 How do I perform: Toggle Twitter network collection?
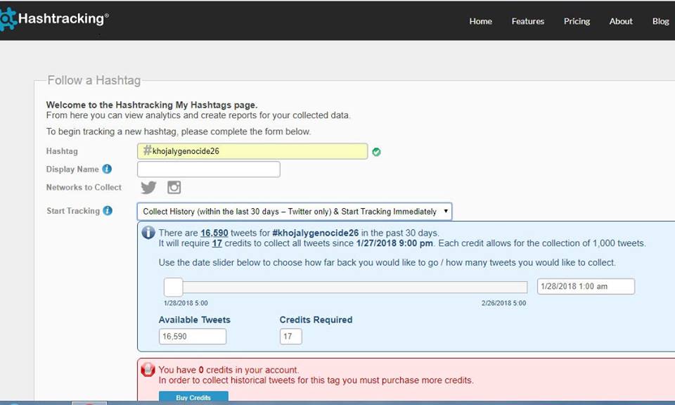(x=148, y=187)
